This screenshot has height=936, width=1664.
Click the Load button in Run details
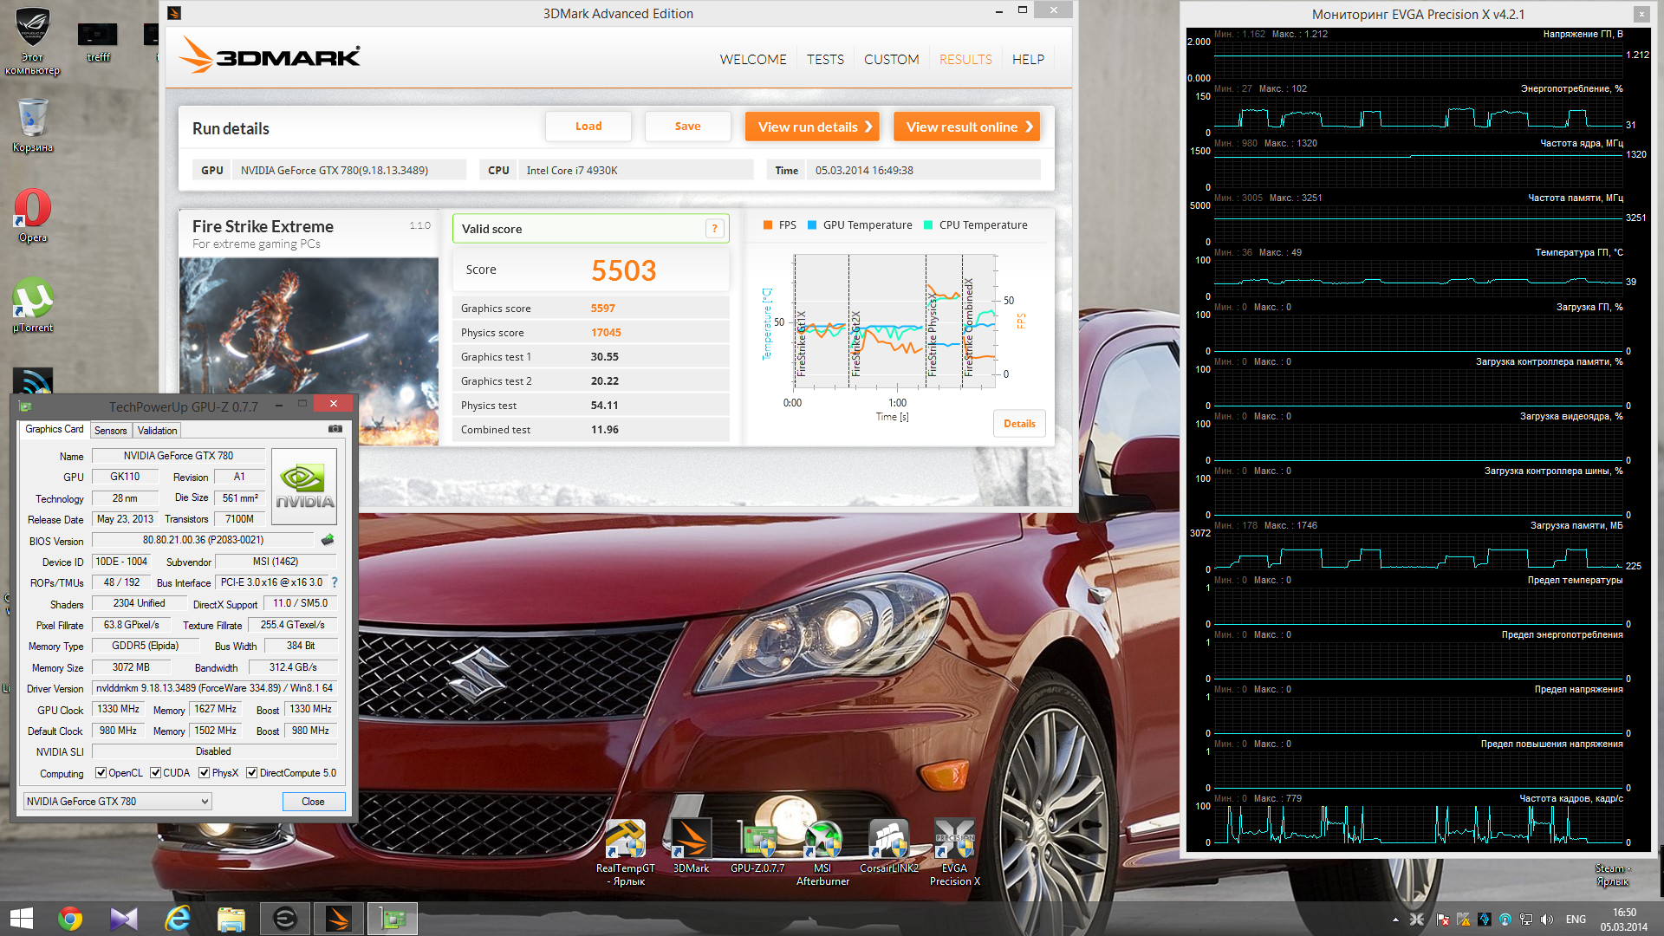[588, 127]
